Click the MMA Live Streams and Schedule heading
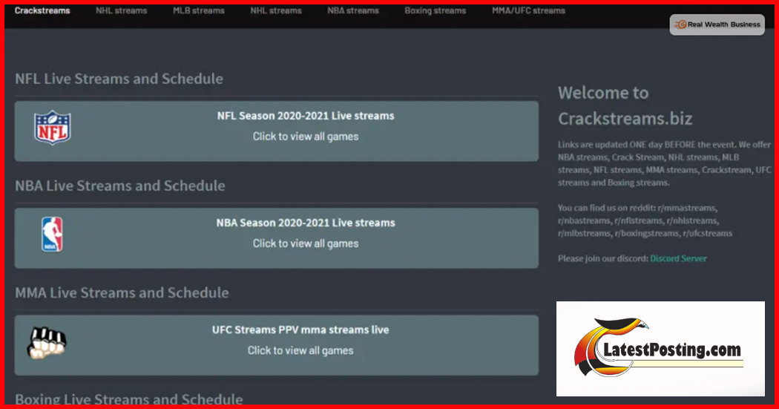 [x=122, y=292]
